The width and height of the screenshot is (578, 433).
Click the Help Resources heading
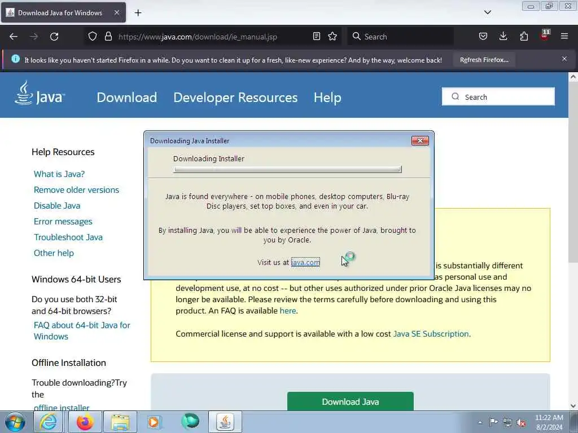(63, 152)
